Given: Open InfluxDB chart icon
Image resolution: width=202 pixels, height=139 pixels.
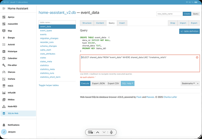Looking at the screenshot, I should tap(4, 93).
